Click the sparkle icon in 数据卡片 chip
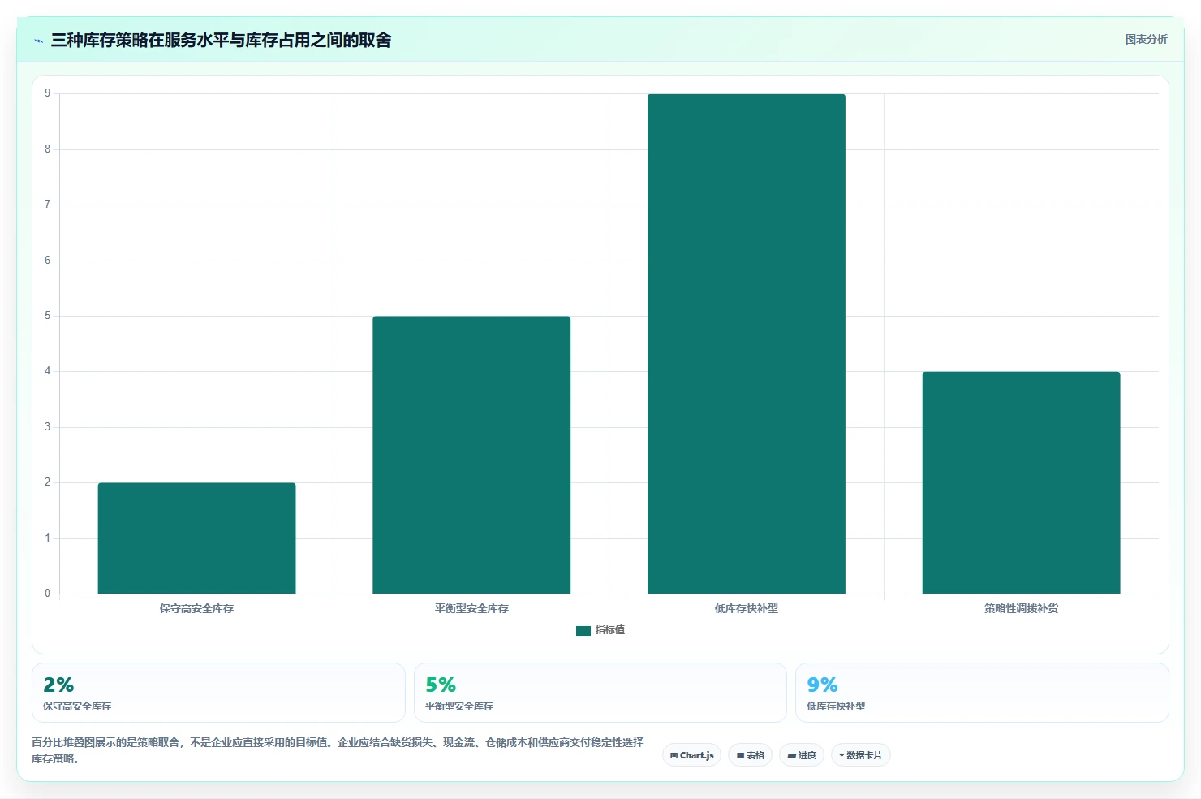 (842, 755)
